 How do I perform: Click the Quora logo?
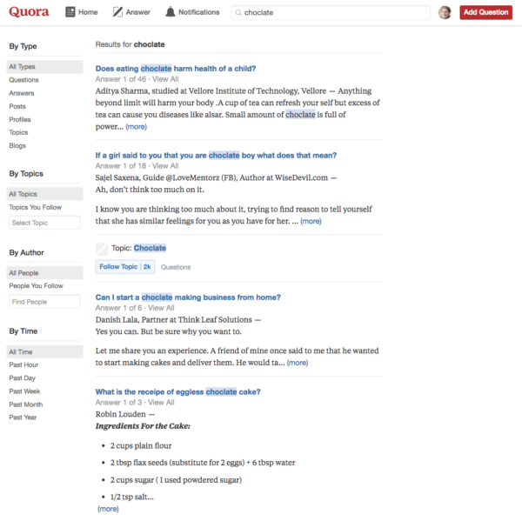(29, 12)
